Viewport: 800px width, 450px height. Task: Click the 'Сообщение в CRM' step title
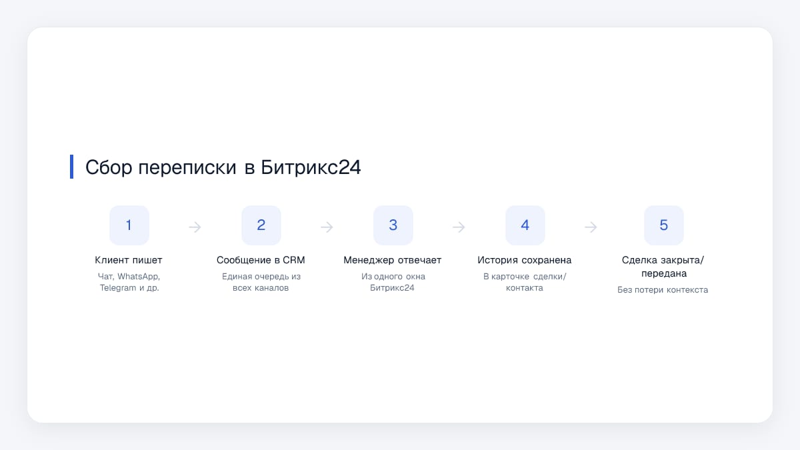tap(261, 260)
